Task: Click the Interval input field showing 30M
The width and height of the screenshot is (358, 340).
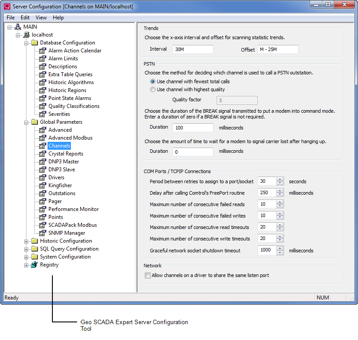Action: click(x=193, y=49)
